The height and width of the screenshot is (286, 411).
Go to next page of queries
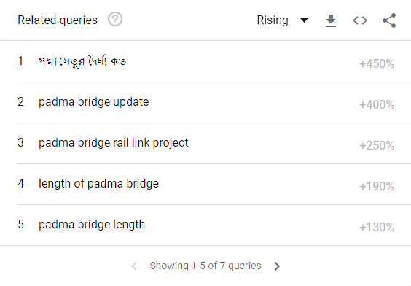[x=277, y=266]
